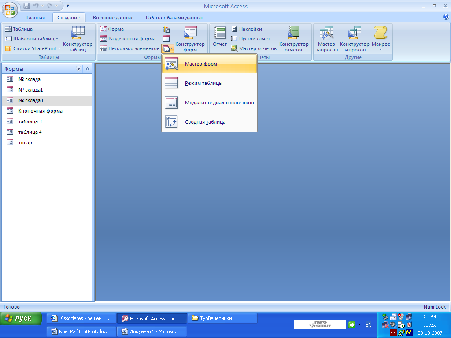Open the Внешние данные tab

point(113,18)
